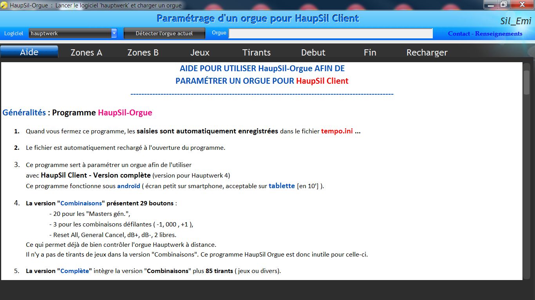Image resolution: width=535 pixels, height=300 pixels.
Task: Open the Aide tab
Action: [x=29, y=52]
